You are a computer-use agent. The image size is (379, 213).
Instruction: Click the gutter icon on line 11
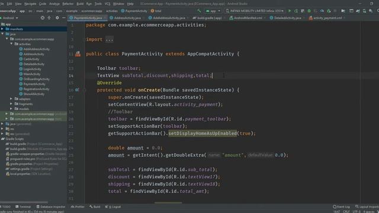coord(78,54)
